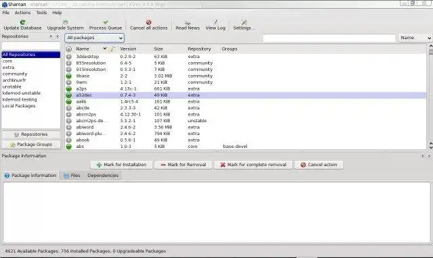The width and height of the screenshot is (433, 258).
Task: Click the package search input field
Action: 329,38
